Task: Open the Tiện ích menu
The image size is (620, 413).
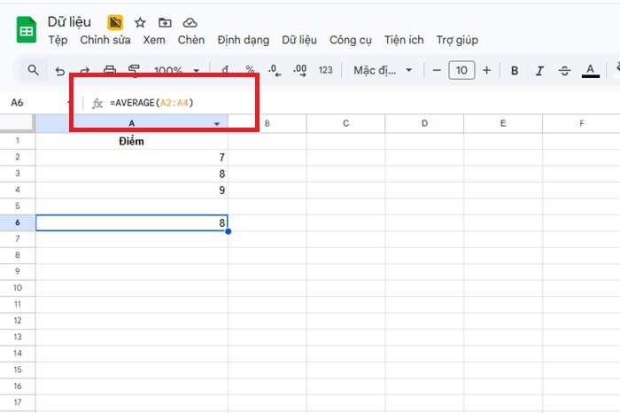Action: 404,40
